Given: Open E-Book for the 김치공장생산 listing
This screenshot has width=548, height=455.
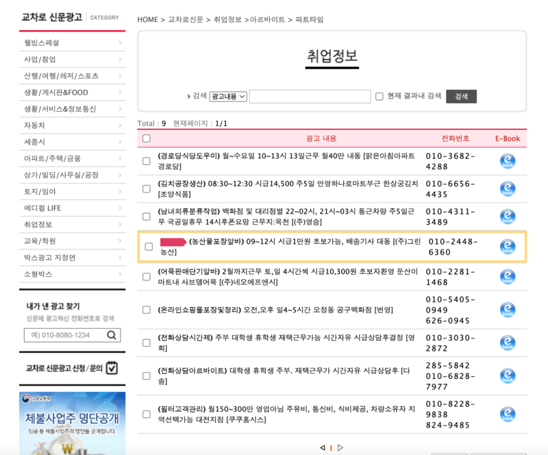Looking at the screenshot, I should (508, 188).
